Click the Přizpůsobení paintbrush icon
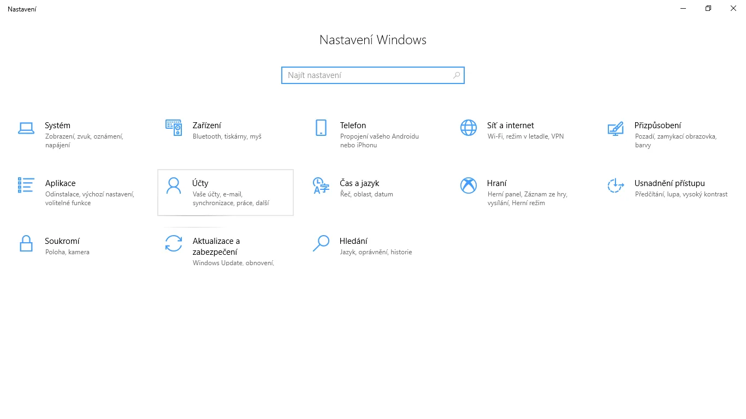 (x=615, y=128)
